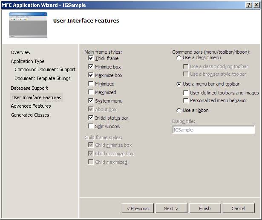Check Personalized menu behavior

pos(186,101)
